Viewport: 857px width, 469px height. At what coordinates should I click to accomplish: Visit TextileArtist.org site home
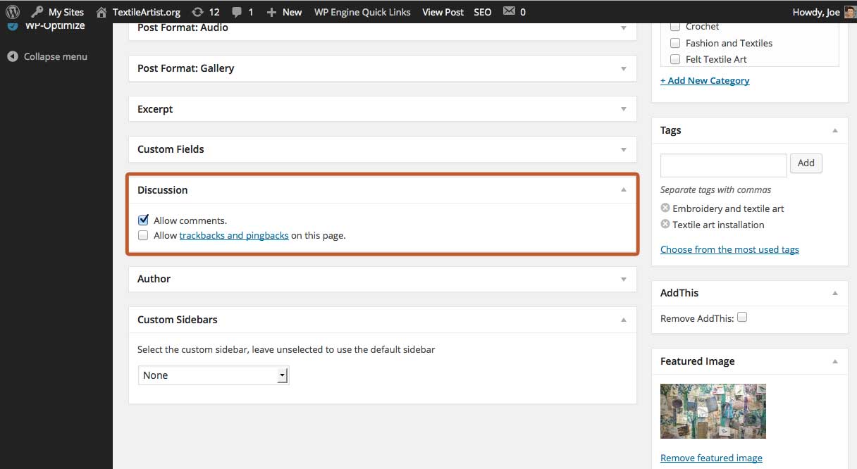pos(138,12)
